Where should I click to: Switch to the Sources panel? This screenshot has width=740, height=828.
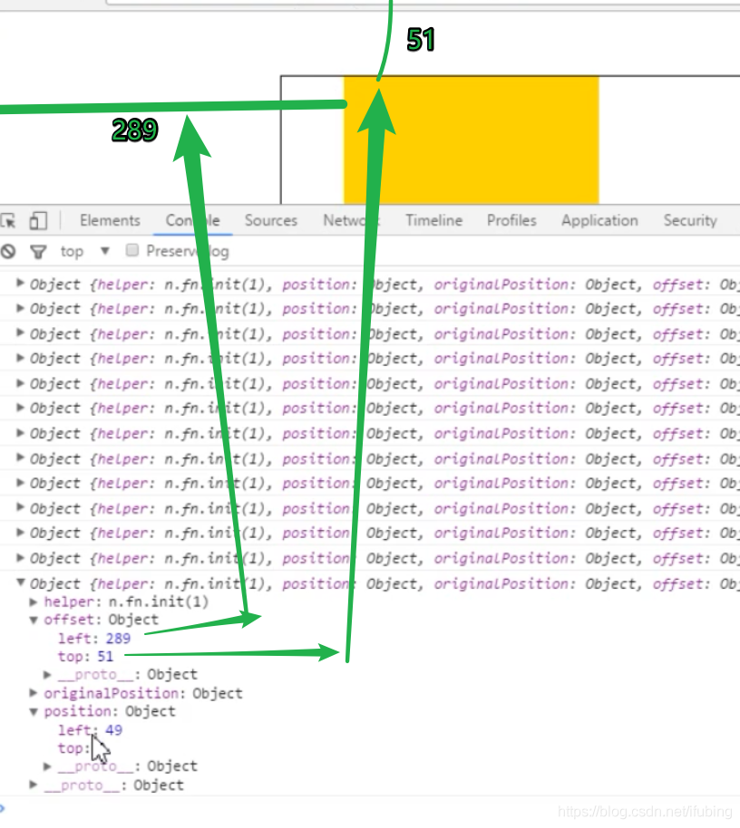[x=271, y=220]
